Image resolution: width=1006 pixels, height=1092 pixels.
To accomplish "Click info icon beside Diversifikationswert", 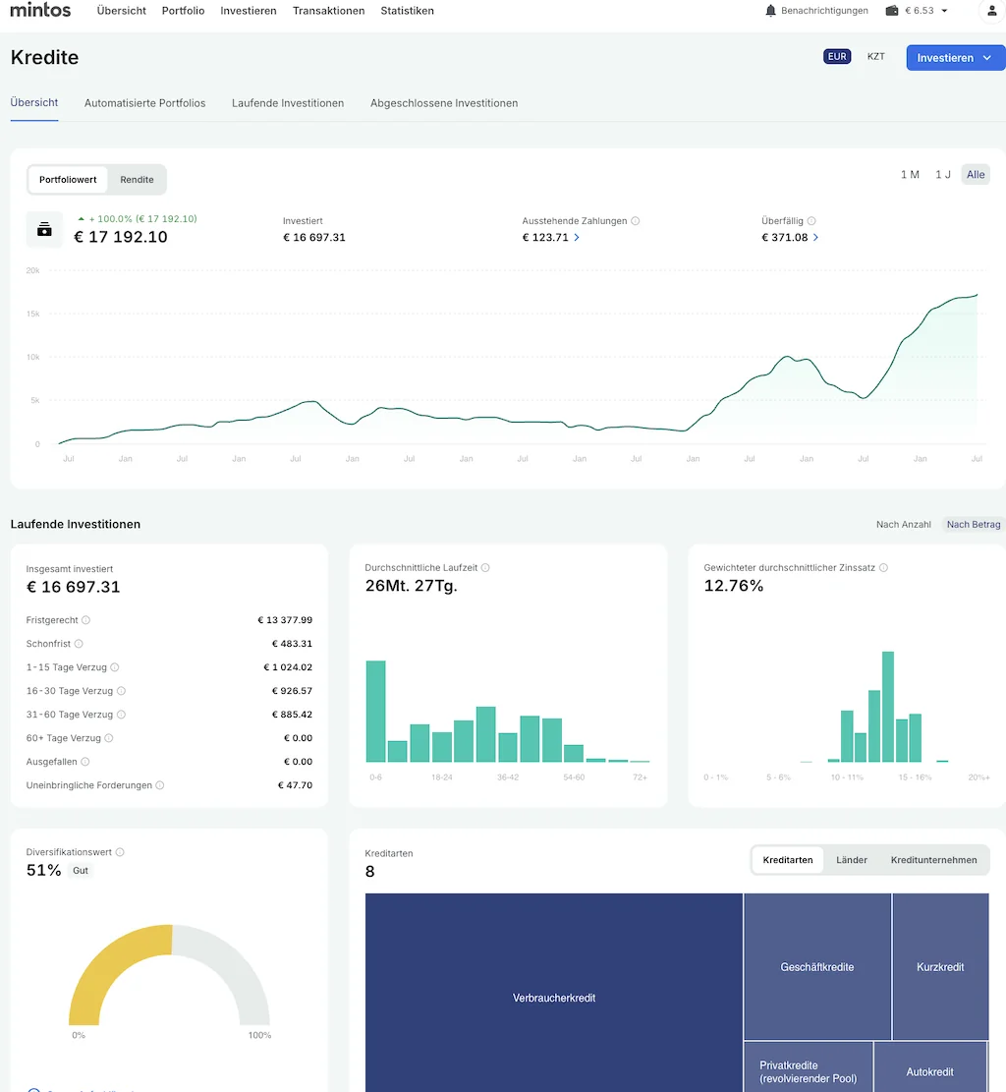I will click(x=120, y=852).
